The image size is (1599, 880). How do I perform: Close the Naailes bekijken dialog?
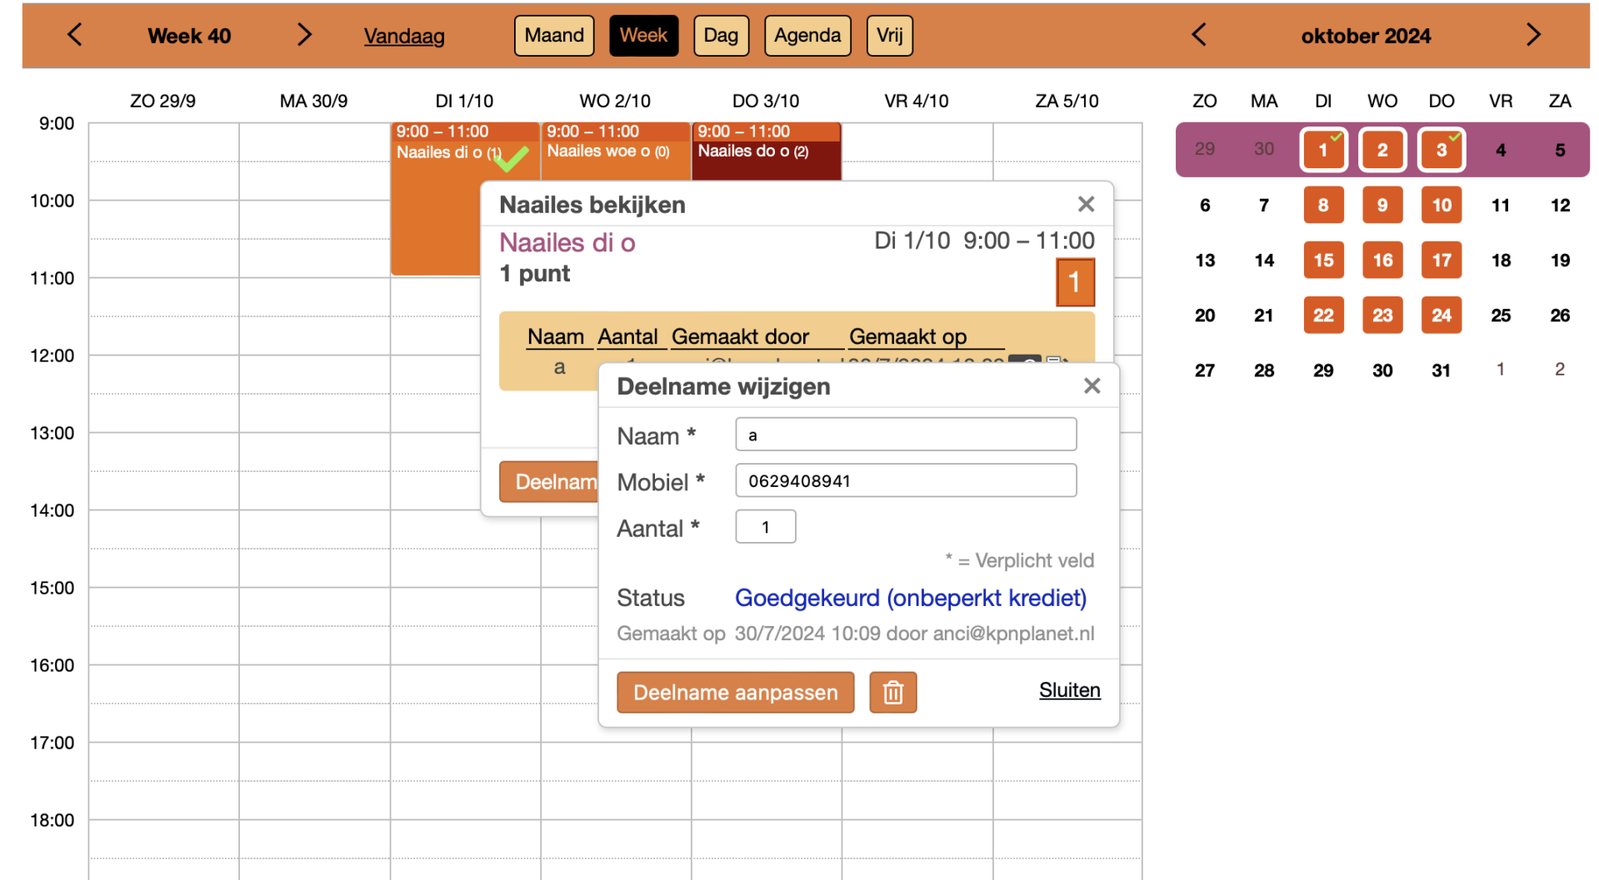pyautogui.click(x=1086, y=205)
